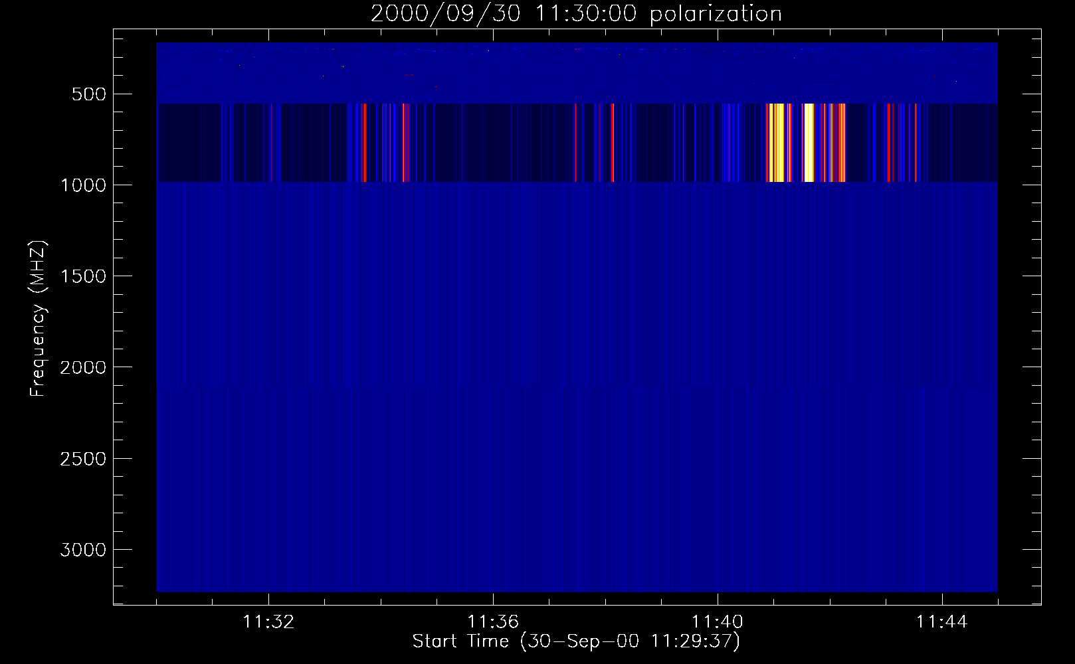Click the brightest yellow-white burst in the spectrogram
Viewport: 1075px width, 664px height.
click(x=808, y=143)
